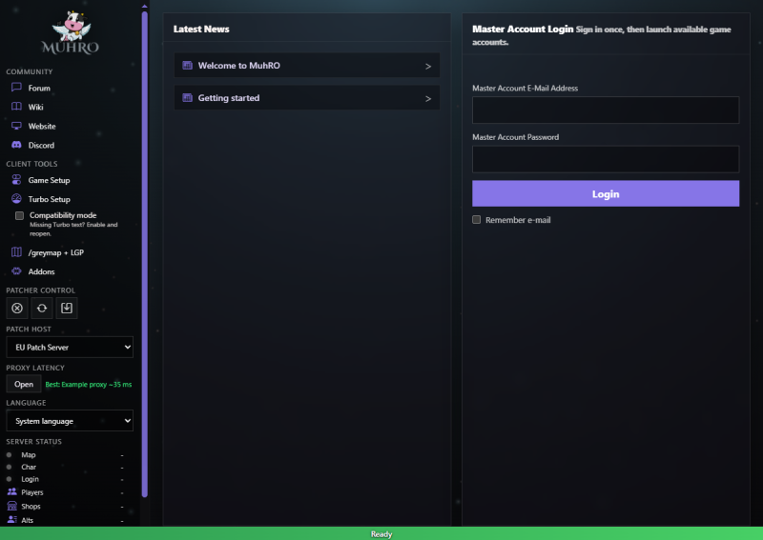The image size is (763, 540).
Task: Click the Turbo Setup gauge icon
Action: click(x=16, y=199)
